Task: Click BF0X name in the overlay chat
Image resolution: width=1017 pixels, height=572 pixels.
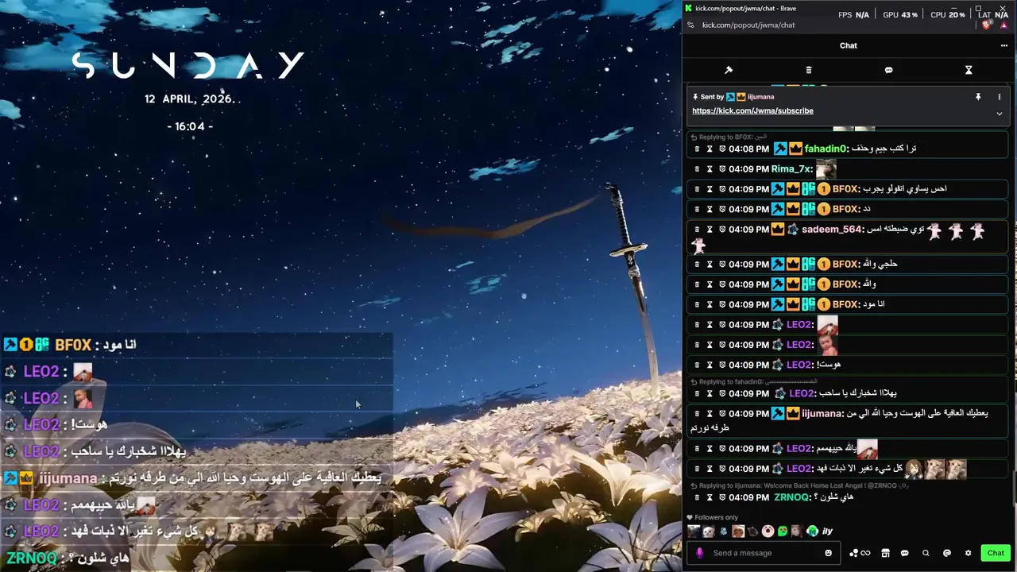Action: pyautogui.click(x=73, y=345)
